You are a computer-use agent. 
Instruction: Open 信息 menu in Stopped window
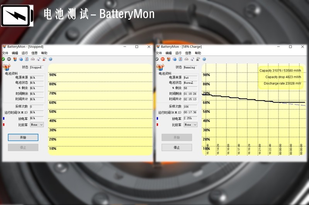[x=34, y=53]
